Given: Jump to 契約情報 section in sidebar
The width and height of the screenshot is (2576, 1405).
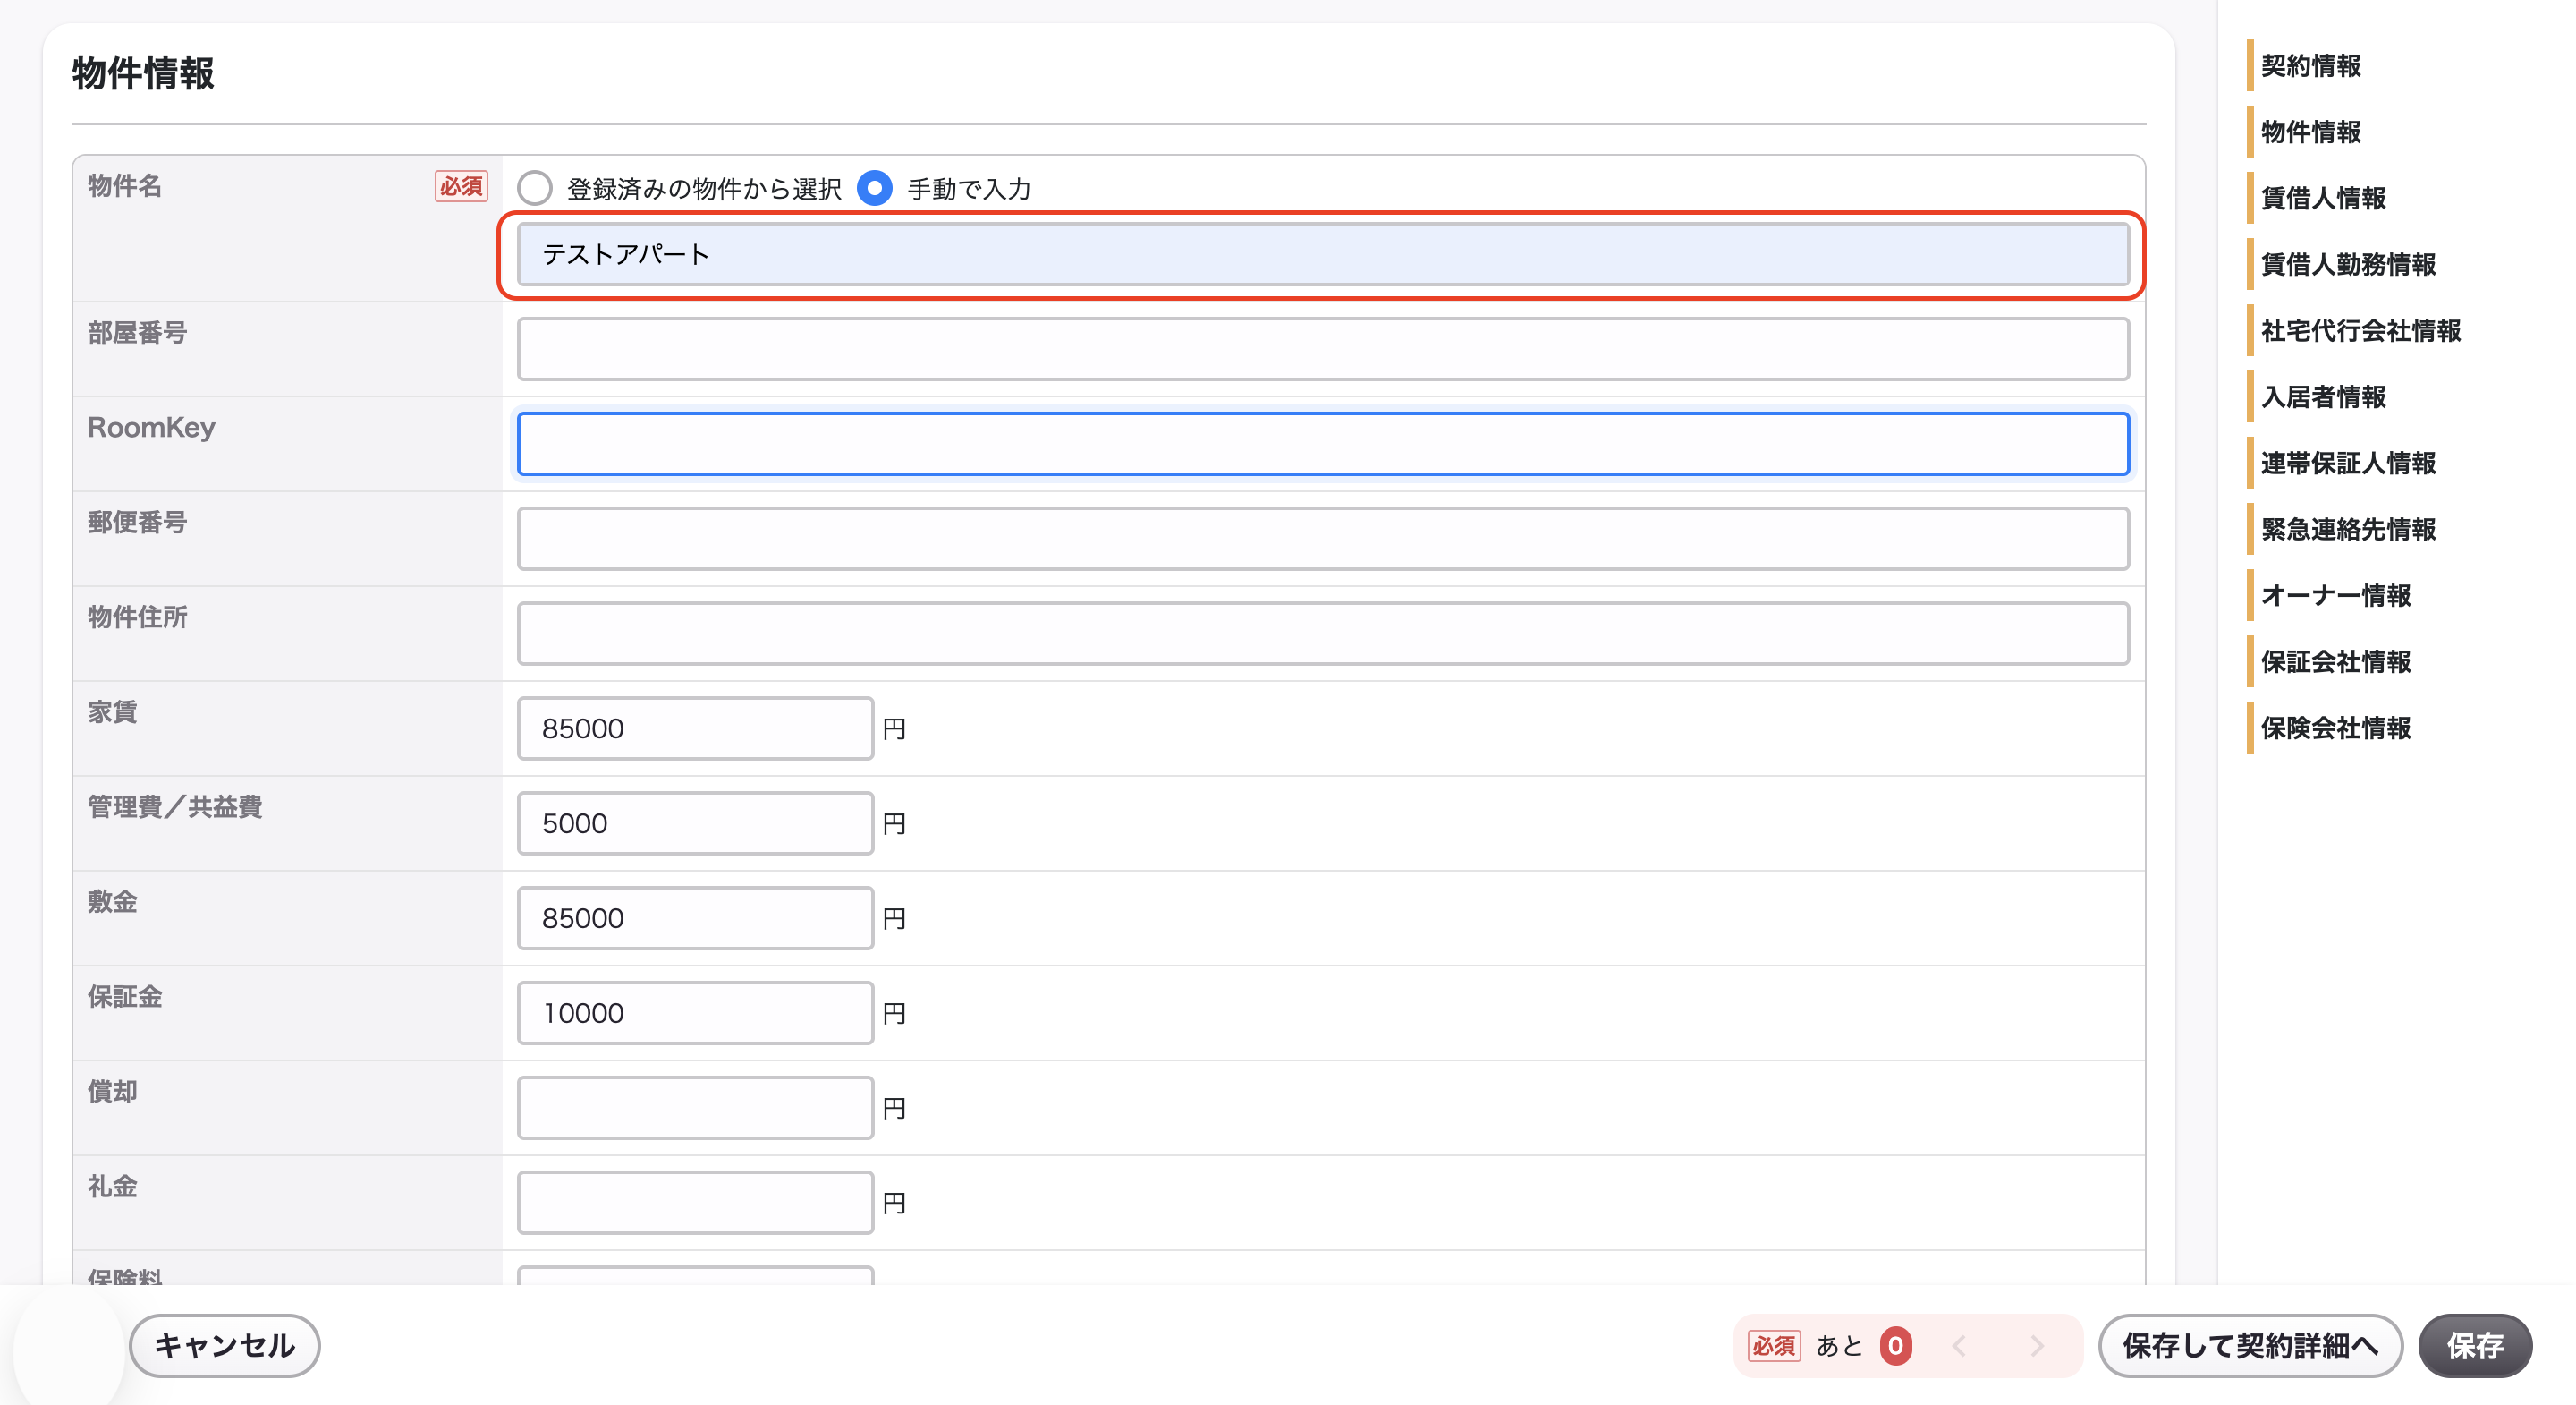Looking at the screenshot, I should point(2310,66).
